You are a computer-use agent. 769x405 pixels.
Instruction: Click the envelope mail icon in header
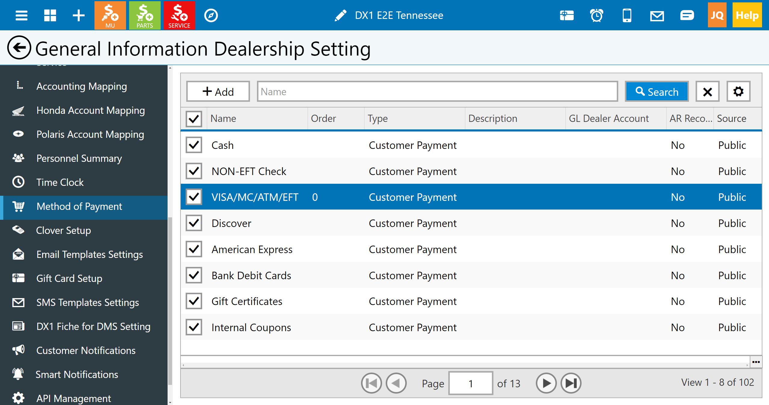tap(657, 15)
